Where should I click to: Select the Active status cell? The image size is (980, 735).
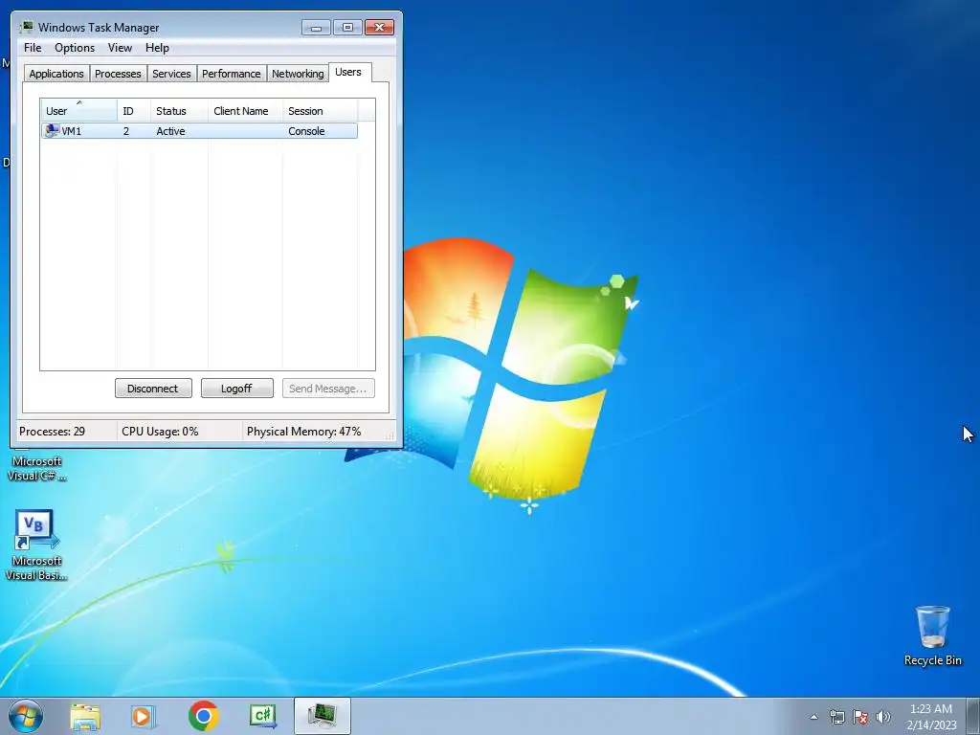tap(170, 131)
